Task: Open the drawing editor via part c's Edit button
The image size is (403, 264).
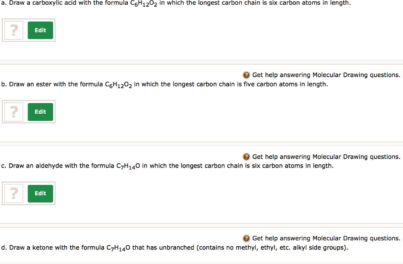Action: (x=40, y=193)
